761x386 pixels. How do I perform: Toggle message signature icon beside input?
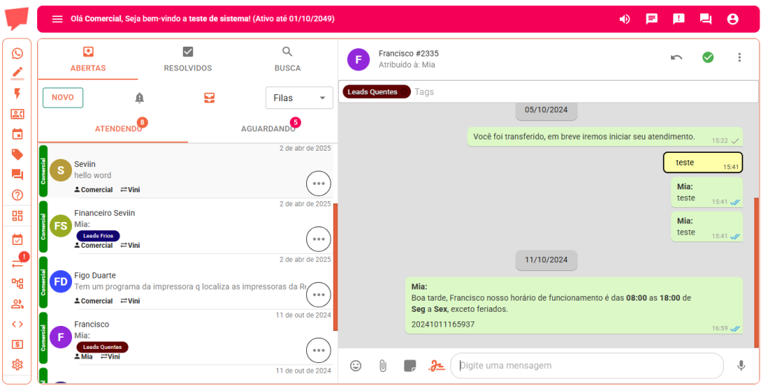435,365
